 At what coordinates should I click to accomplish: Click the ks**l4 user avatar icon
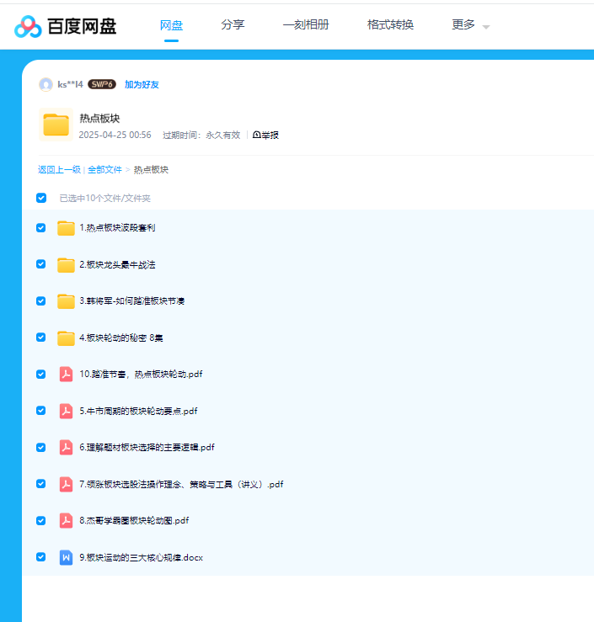45,84
